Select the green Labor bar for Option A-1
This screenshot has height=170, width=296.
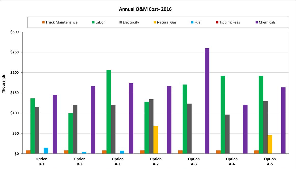click(109, 112)
